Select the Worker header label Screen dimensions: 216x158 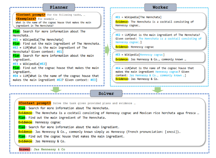point(157,7)
